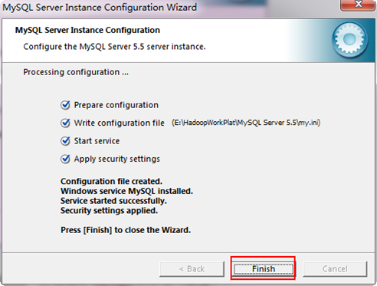Click the Prepare configuration step label
The image size is (377, 286).
point(116,105)
